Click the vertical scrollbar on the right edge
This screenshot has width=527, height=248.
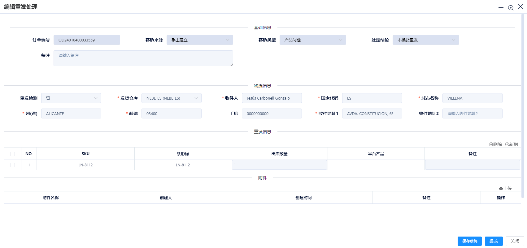pyautogui.click(x=523, y=105)
